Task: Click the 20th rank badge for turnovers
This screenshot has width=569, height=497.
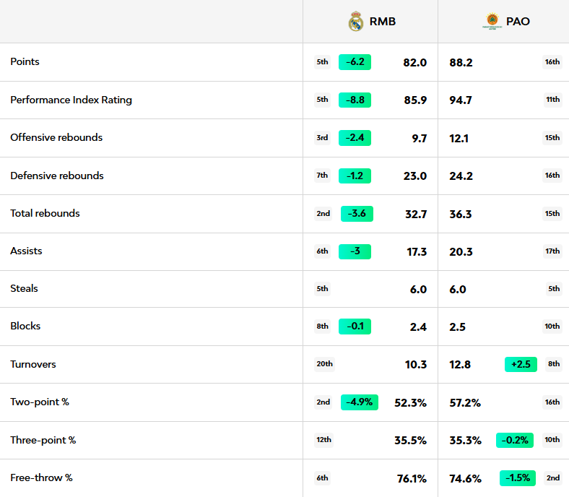Action: pyautogui.click(x=324, y=365)
